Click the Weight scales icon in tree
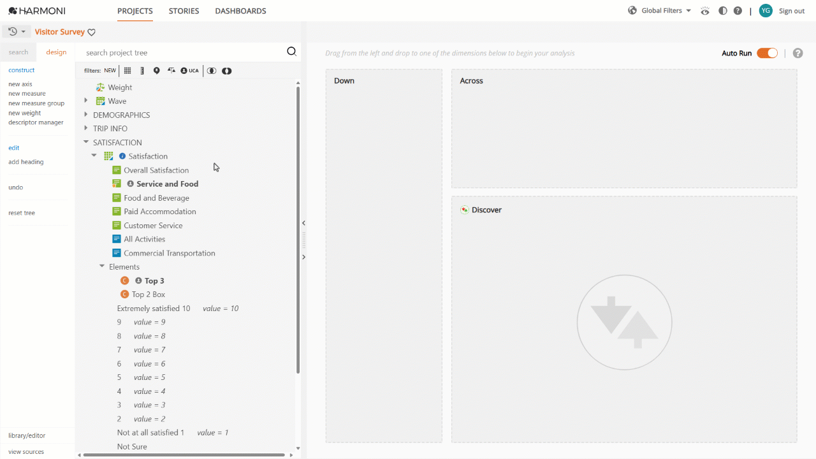Image resolution: width=816 pixels, height=459 pixels. click(100, 87)
